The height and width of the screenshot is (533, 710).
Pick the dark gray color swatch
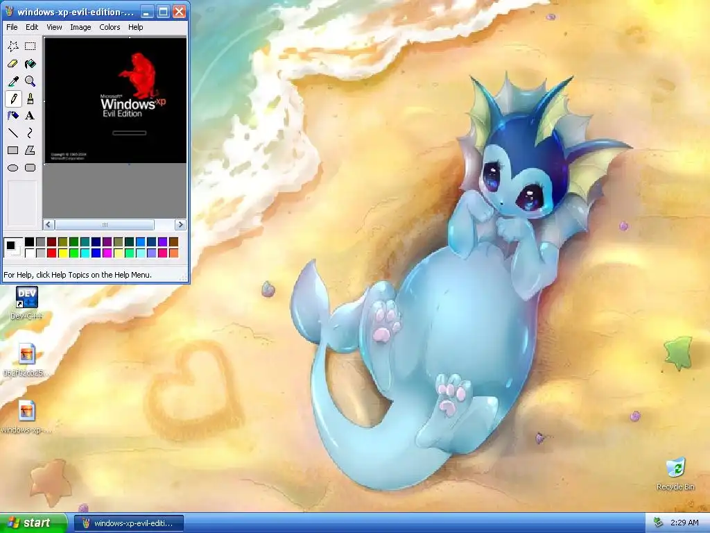[x=41, y=242]
